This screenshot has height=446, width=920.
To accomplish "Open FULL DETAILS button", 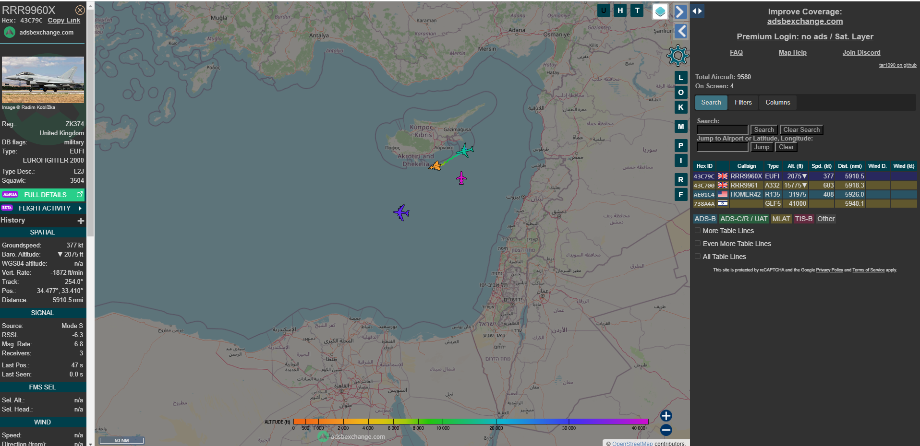I will 43,195.
